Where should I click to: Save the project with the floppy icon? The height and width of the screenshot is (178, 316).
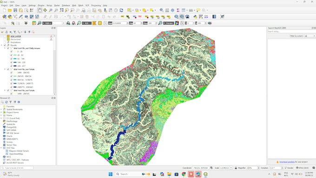click(15, 10)
